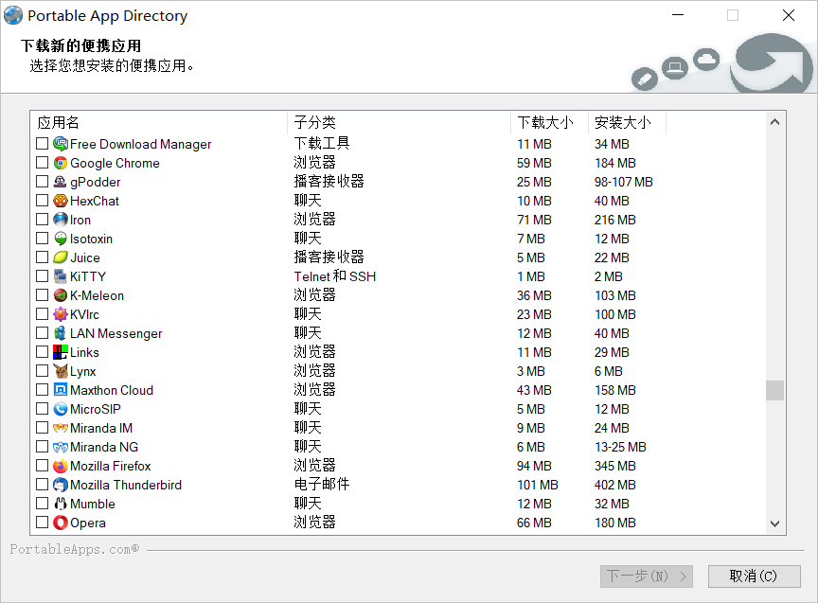This screenshot has width=818, height=603.
Task: Check the Free Download Manager checkbox
Action: 43,144
